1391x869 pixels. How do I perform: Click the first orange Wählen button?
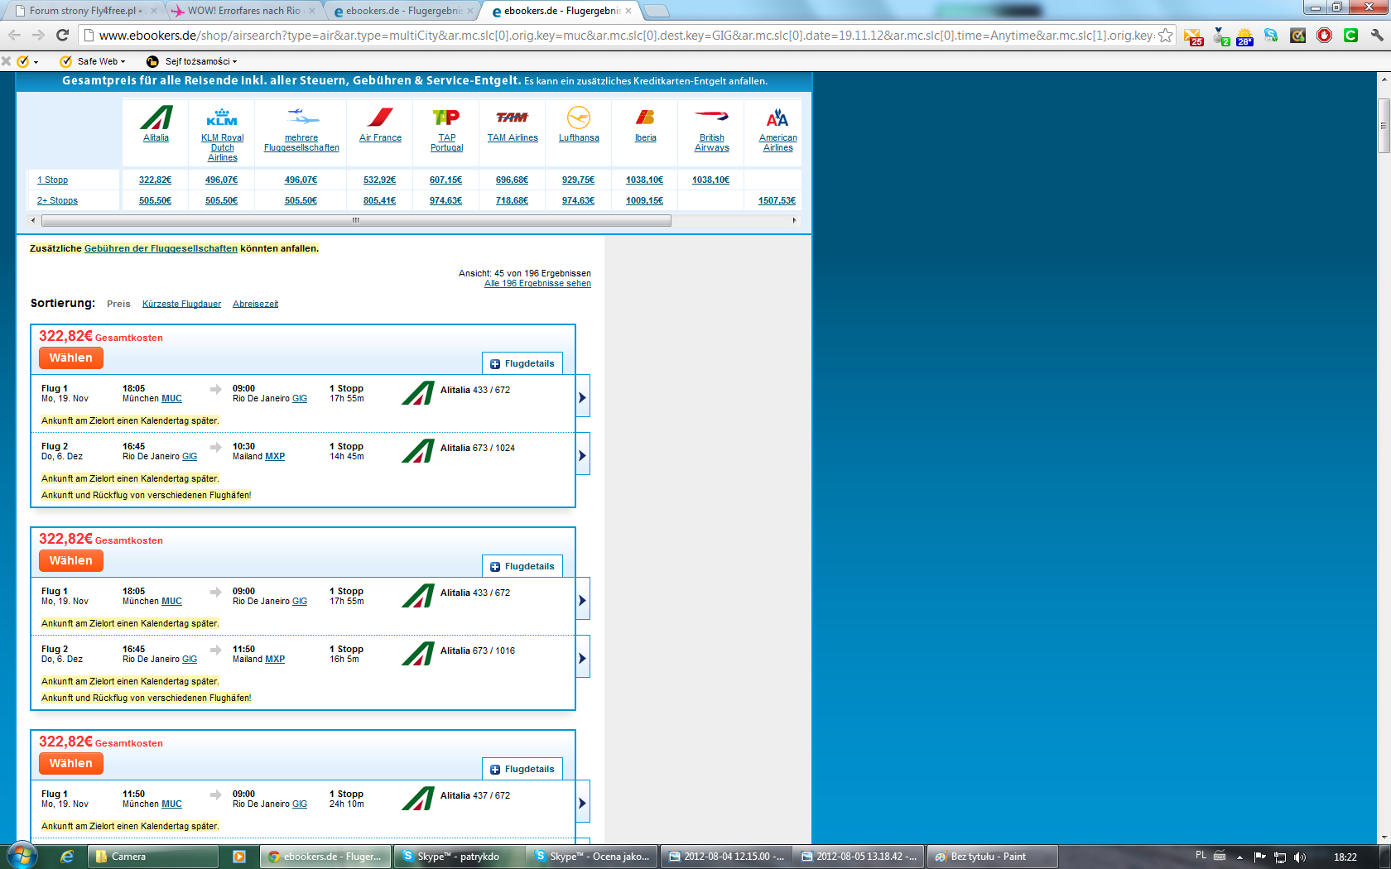71,358
